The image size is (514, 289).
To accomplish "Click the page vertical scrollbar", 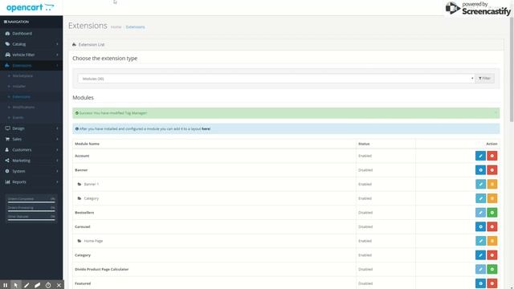I will tap(512, 70).
